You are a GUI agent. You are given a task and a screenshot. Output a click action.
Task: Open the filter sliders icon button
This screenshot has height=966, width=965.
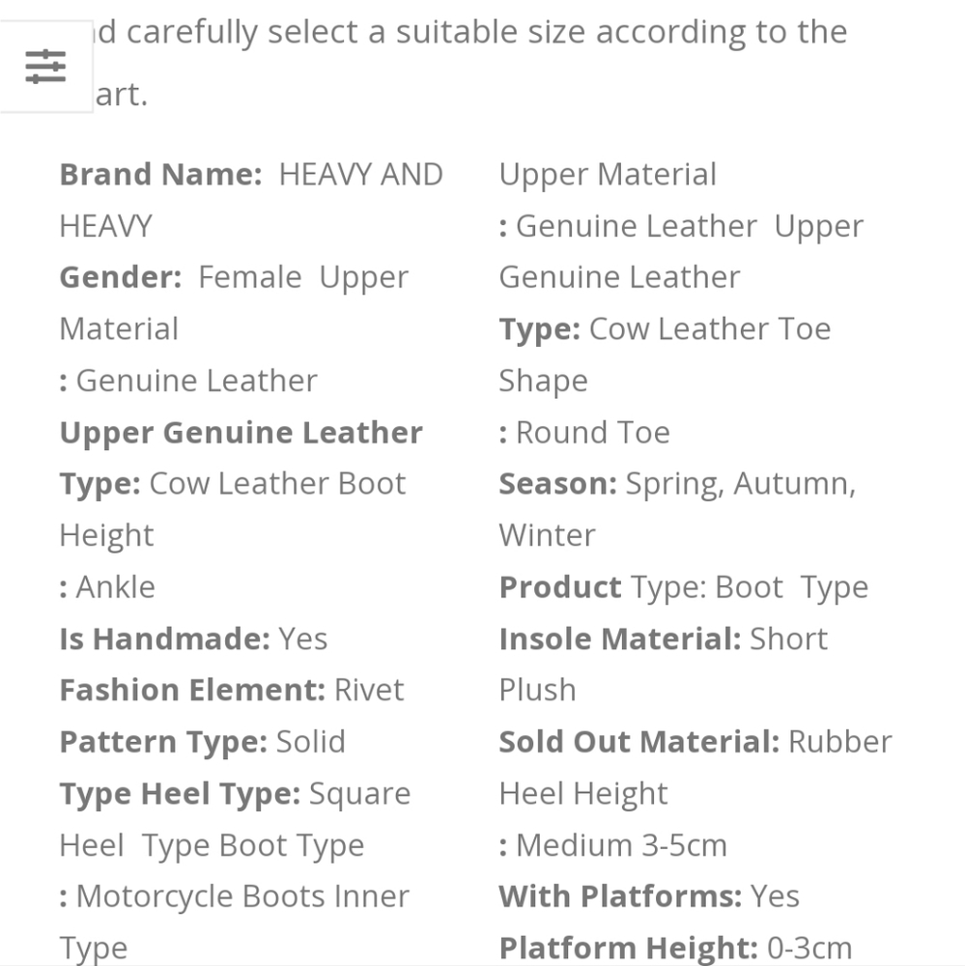click(45, 67)
